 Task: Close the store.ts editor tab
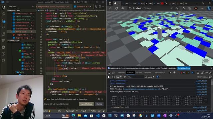[91, 7]
